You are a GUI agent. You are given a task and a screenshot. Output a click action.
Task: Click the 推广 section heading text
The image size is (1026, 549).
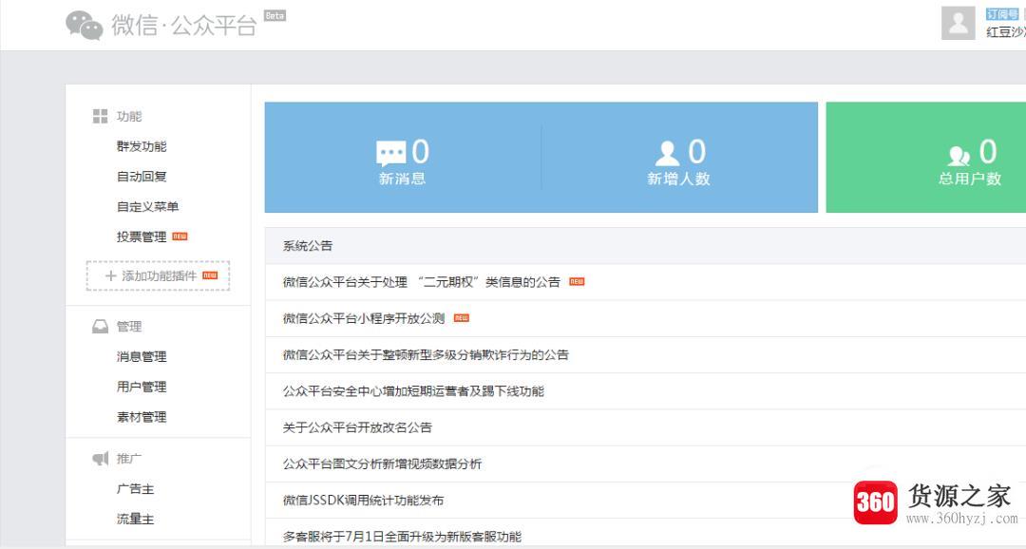point(129,459)
